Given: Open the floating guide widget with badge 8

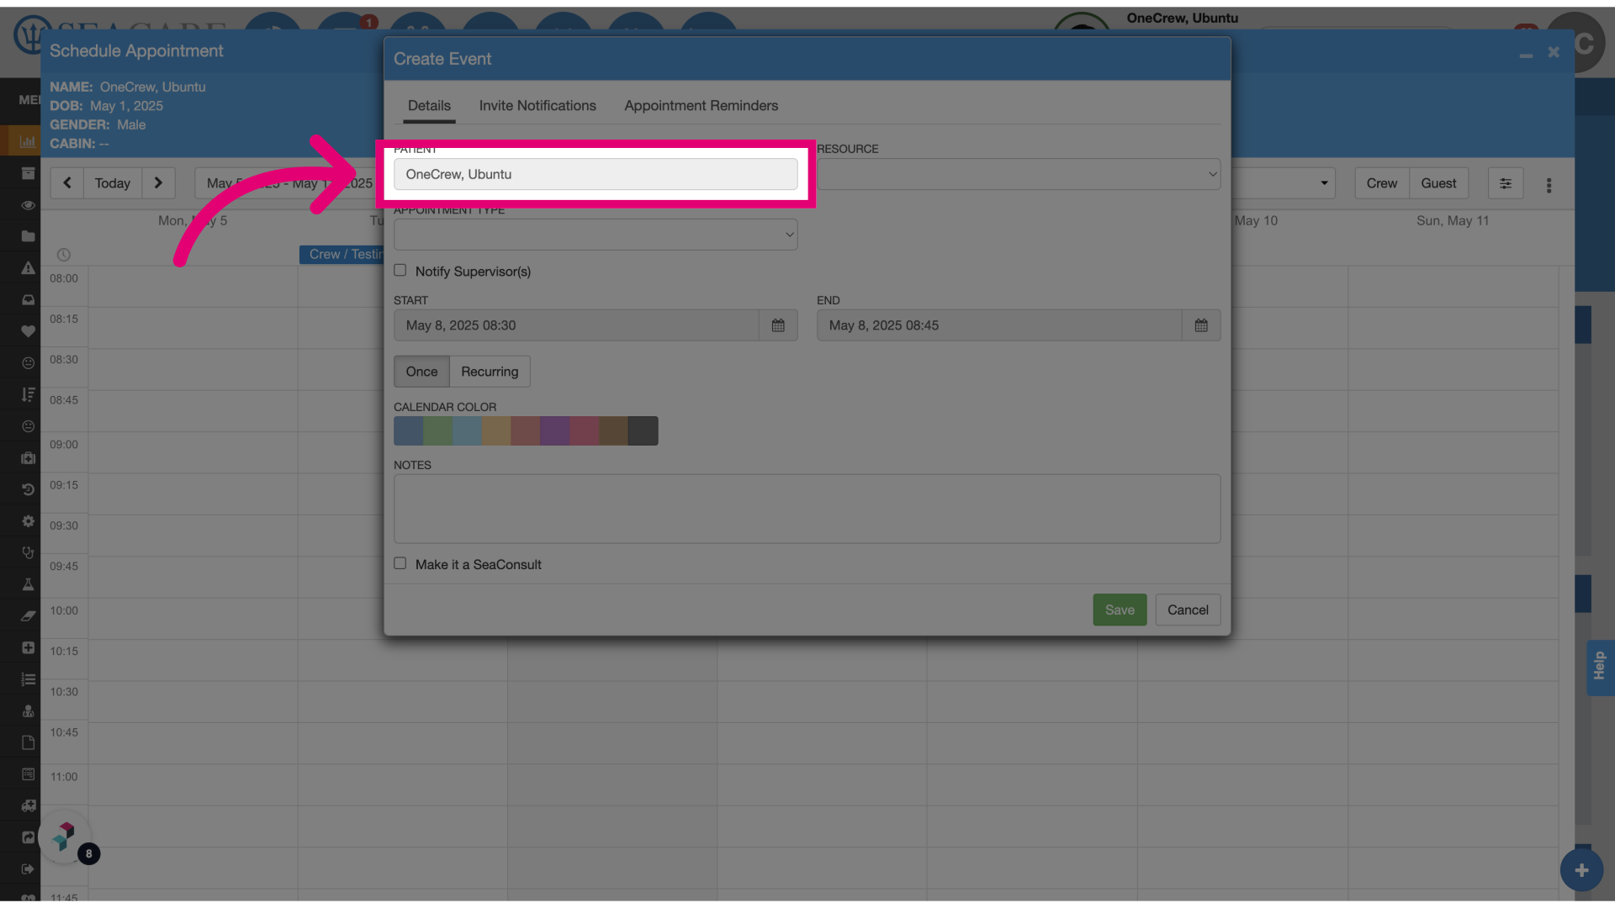Looking at the screenshot, I should [x=65, y=837].
